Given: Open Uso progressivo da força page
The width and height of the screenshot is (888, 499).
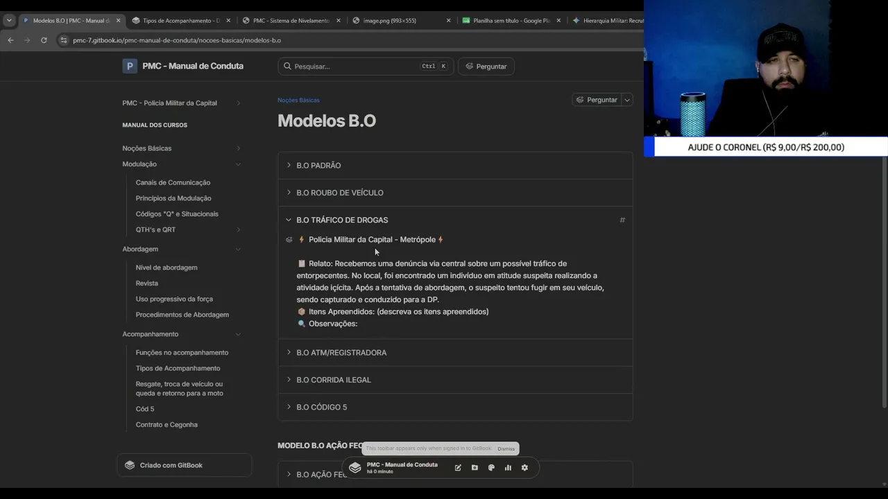Looking at the screenshot, I should pos(174,299).
